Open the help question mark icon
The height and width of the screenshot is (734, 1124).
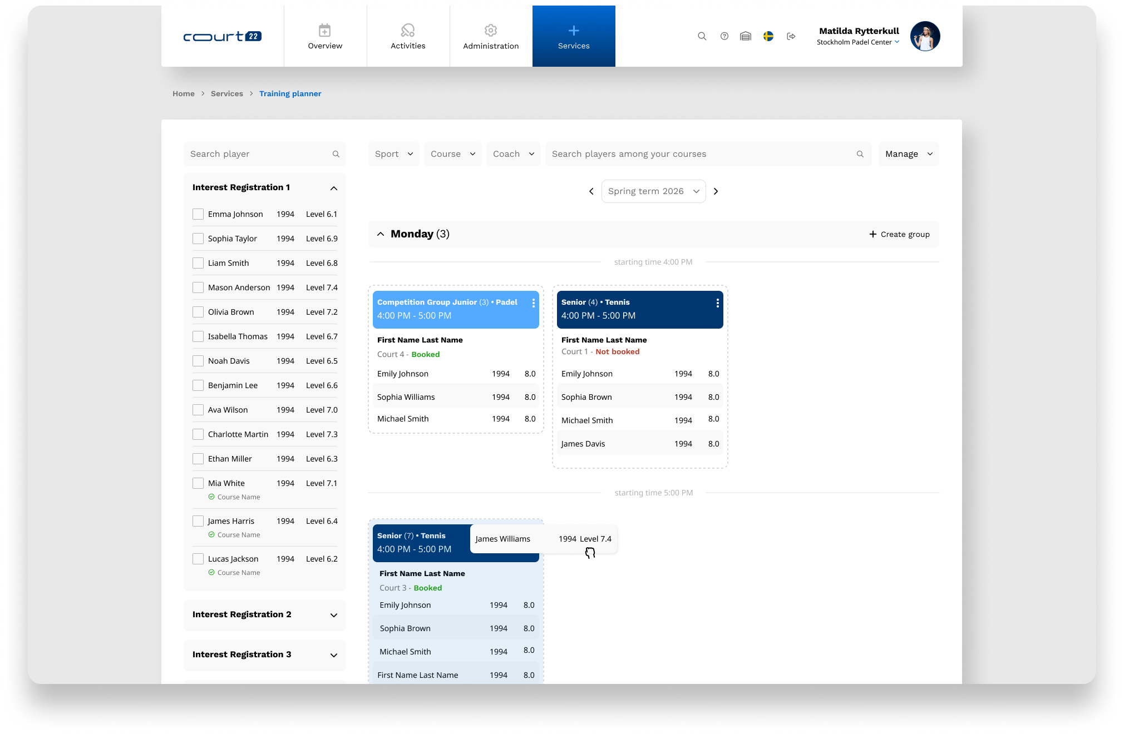[724, 36]
